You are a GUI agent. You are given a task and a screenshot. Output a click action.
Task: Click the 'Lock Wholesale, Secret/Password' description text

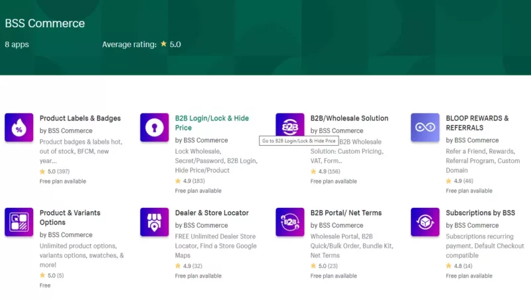216,161
